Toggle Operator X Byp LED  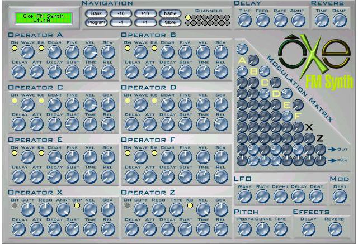pyautogui.click(x=77, y=205)
